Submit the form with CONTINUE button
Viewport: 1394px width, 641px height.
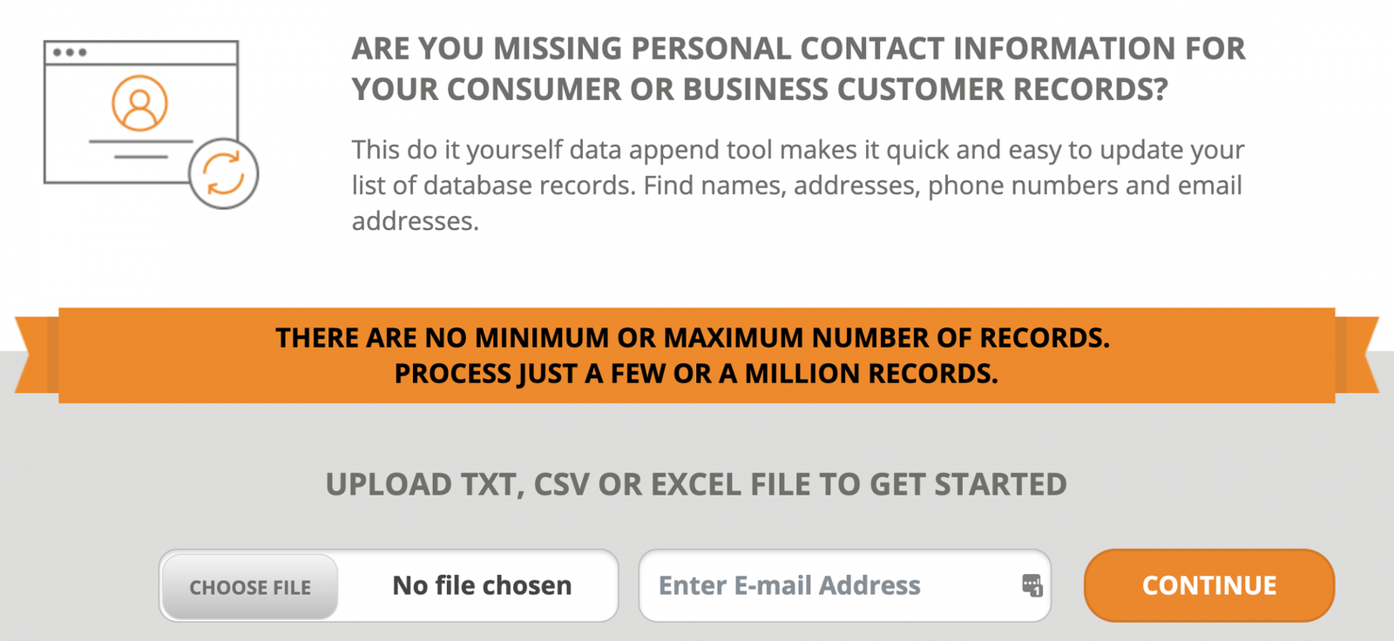pyautogui.click(x=1209, y=585)
